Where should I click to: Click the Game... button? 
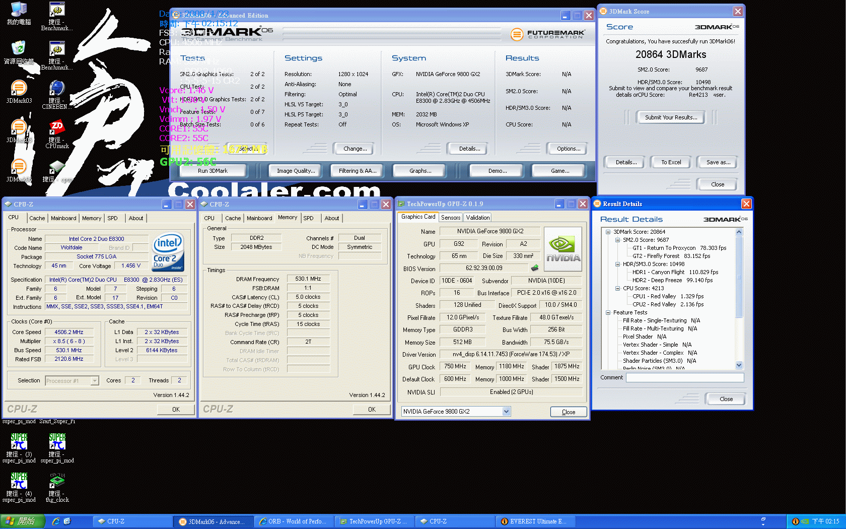tap(560, 171)
